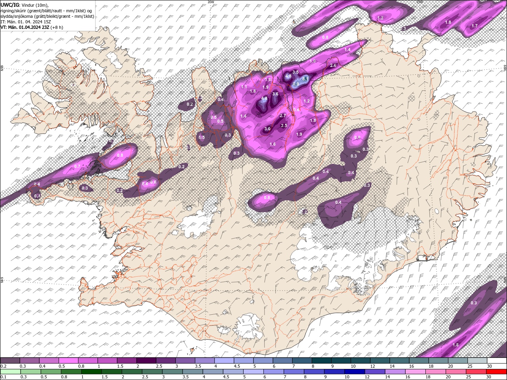Select the bright red 30 swatch in the lower legend

point(496,372)
